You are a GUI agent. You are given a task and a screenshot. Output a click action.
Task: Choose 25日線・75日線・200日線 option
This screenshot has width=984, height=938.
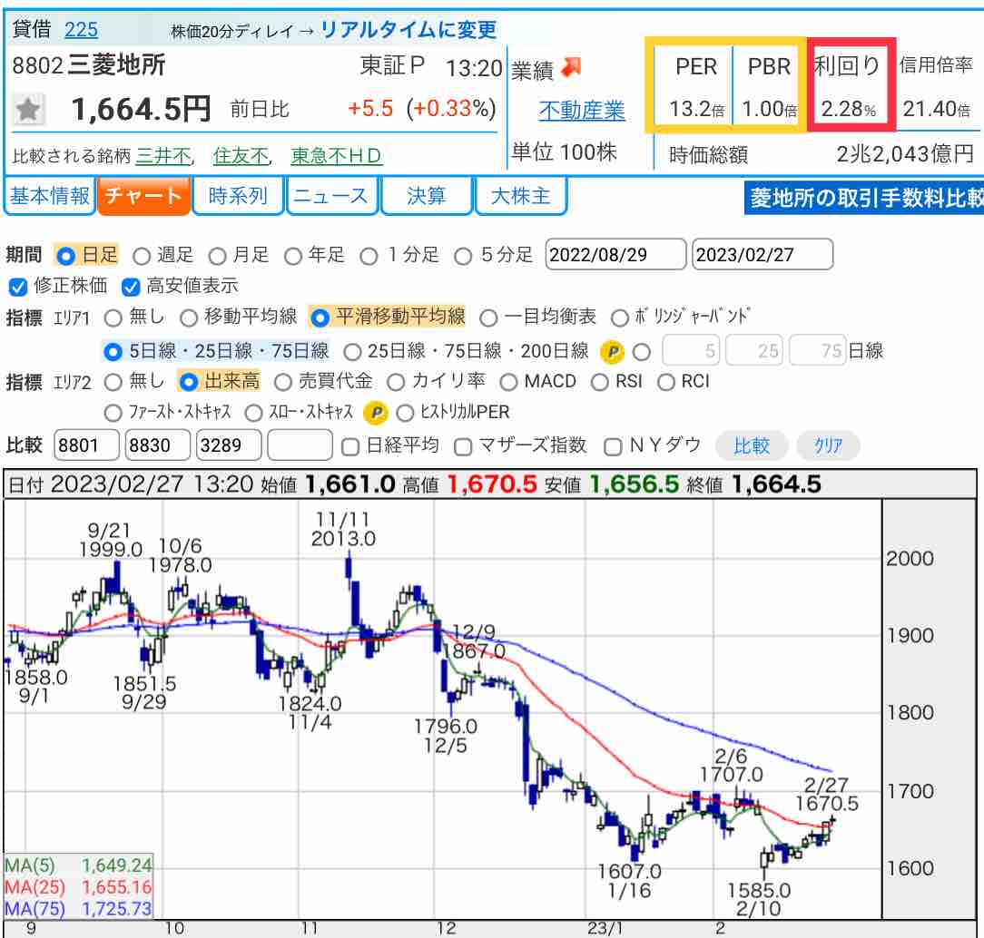353,352
